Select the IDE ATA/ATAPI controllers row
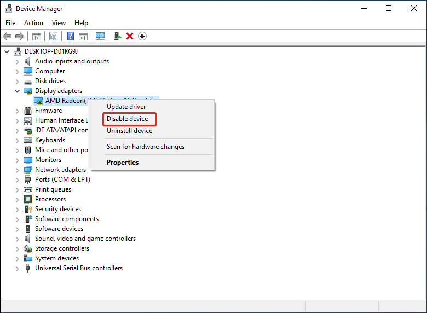The height and width of the screenshot is (313, 427). 61,130
